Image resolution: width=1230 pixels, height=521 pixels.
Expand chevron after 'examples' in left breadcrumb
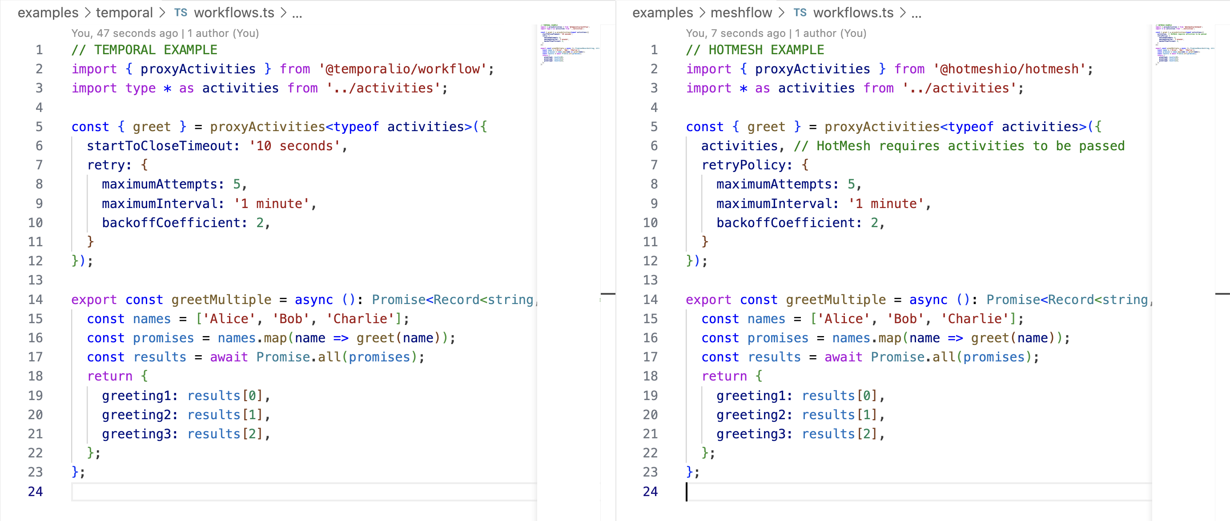87,13
